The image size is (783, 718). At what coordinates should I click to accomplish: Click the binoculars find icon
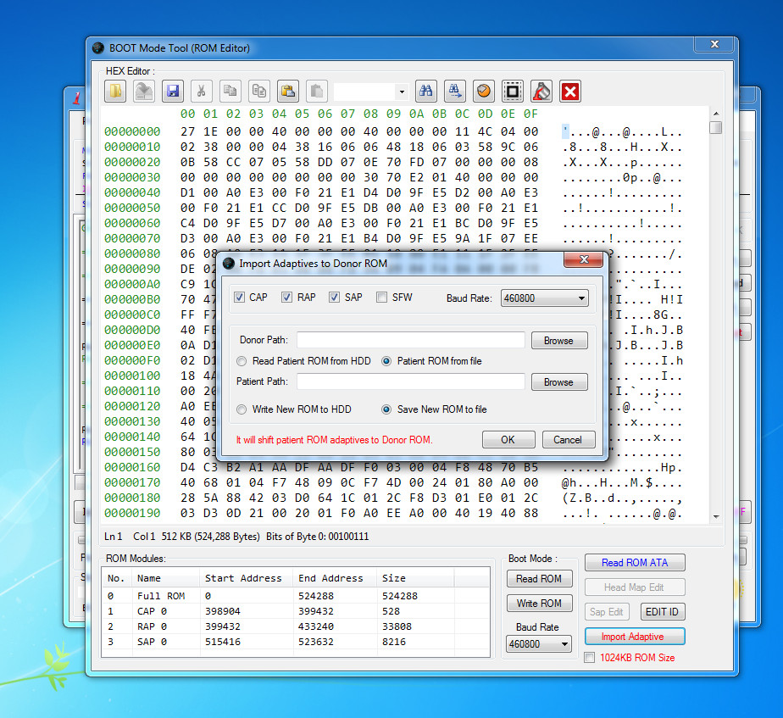426,91
